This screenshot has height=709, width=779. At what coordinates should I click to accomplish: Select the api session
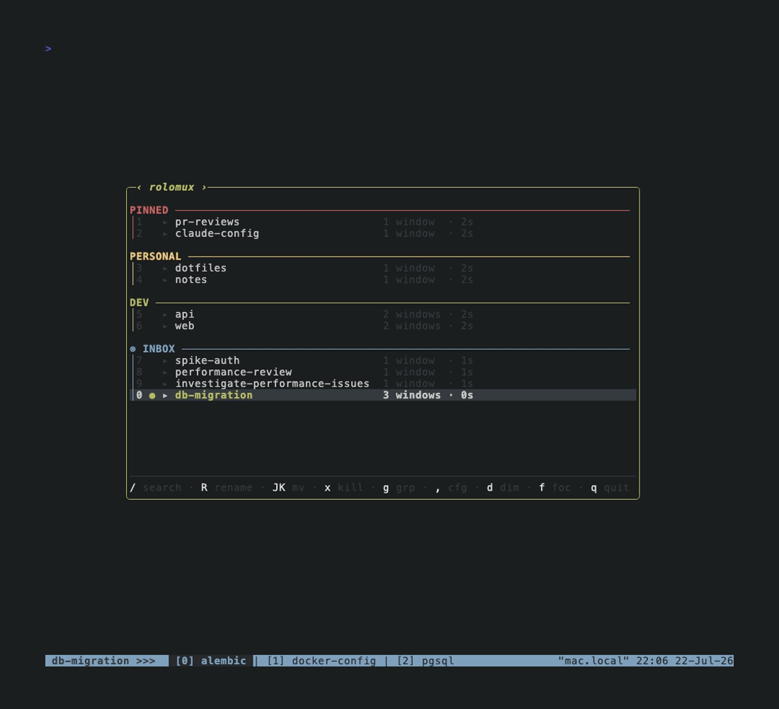click(383, 315)
